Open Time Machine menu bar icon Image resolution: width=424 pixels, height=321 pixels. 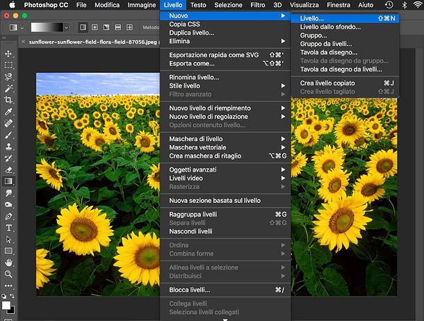(x=389, y=5)
